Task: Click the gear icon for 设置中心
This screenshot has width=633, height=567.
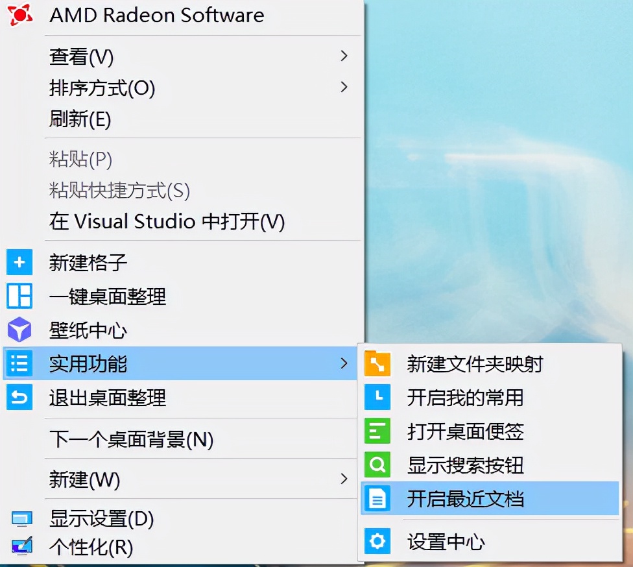Action: click(x=377, y=541)
